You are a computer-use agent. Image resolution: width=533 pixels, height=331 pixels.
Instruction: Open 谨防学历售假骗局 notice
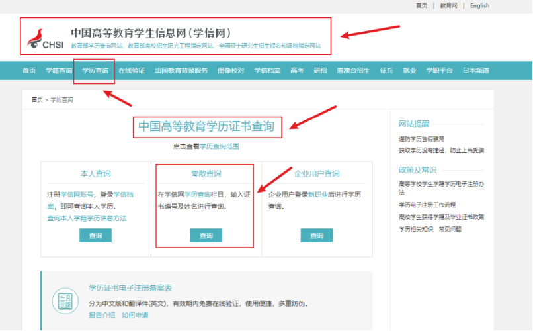coord(421,139)
